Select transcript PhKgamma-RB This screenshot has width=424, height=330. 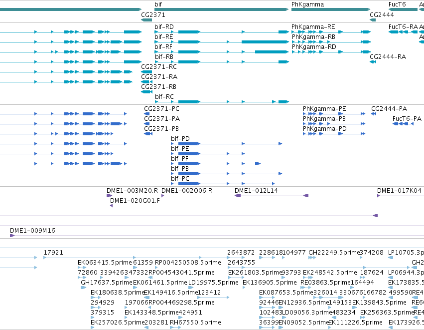click(331, 42)
